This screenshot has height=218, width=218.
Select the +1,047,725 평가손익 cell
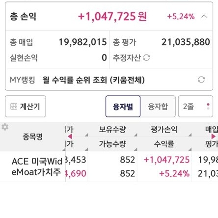[166, 160]
